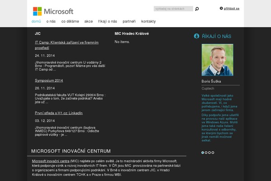Screen dimensions: 271x181
Task: Click the description starting Jihomoravské inovační centrum U vodárny
Action: click(x=70, y=66)
